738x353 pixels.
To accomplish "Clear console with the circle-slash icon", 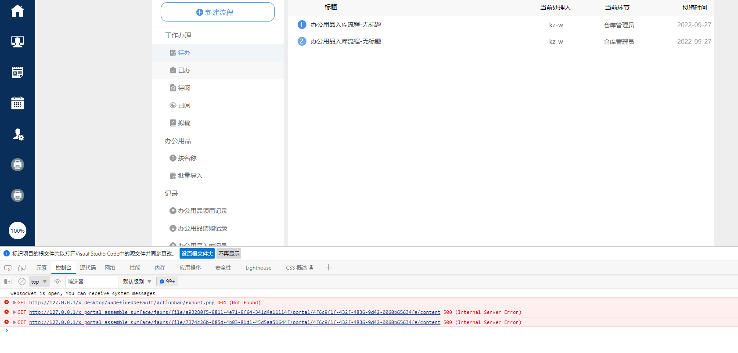I will click(x=22, y=281).
